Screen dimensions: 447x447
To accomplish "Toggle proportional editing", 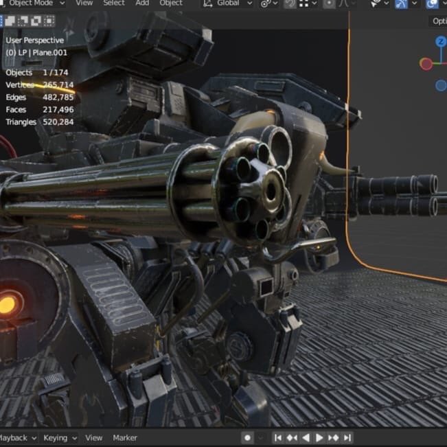I will click(x=329, y=3).
